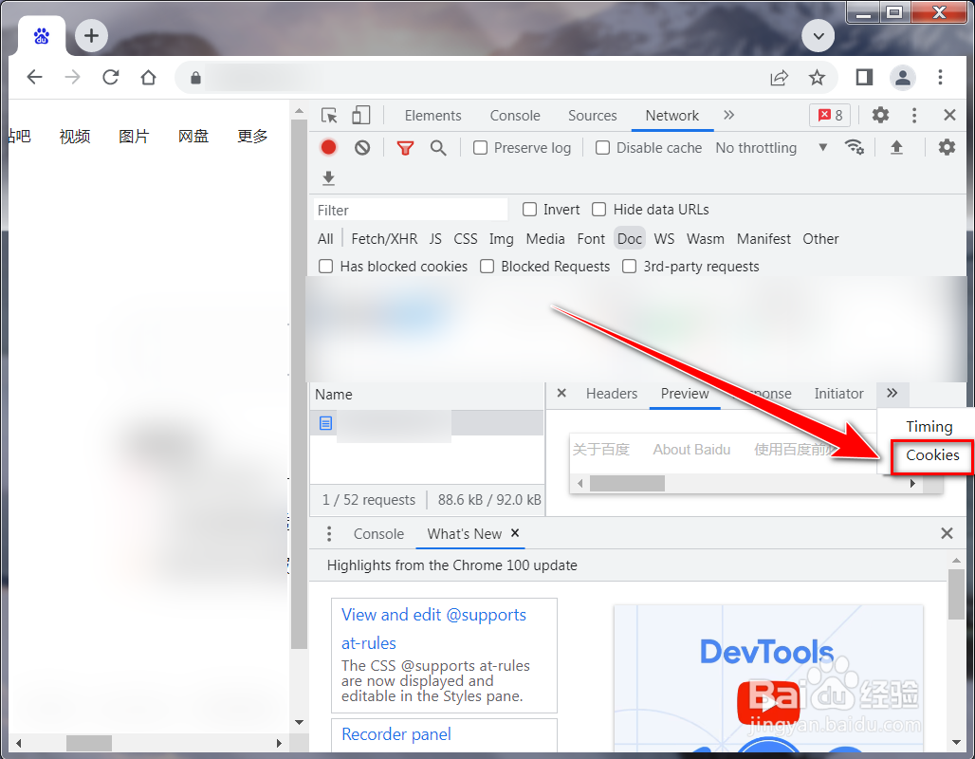Open the Preview detail tab
This screenshot has height=759, width=975.
pos(685,394)
